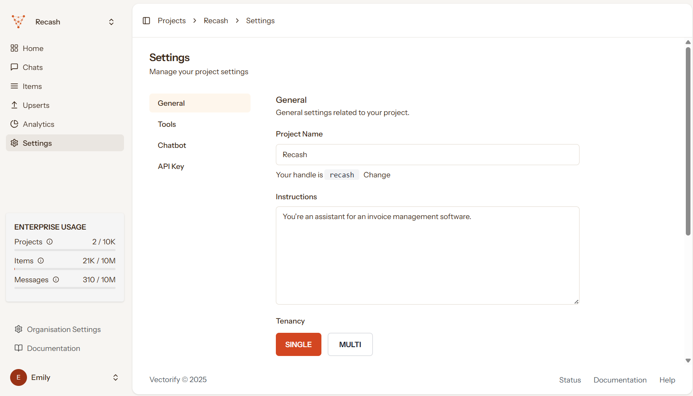Open Organisation Settings gear icon
Image resolution: width=693 pixels, height=396 pixels.
[x=19, y=329]
